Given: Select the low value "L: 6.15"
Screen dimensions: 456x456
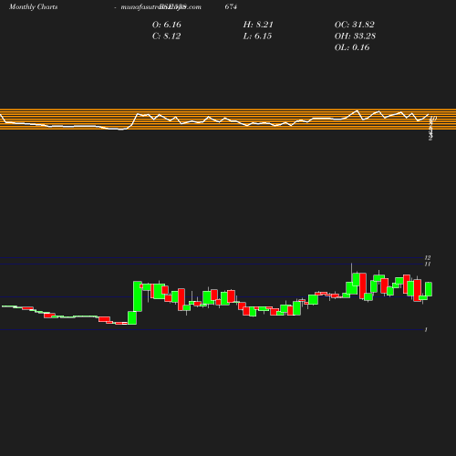Looking at the screenshot, I should (257, 36).
